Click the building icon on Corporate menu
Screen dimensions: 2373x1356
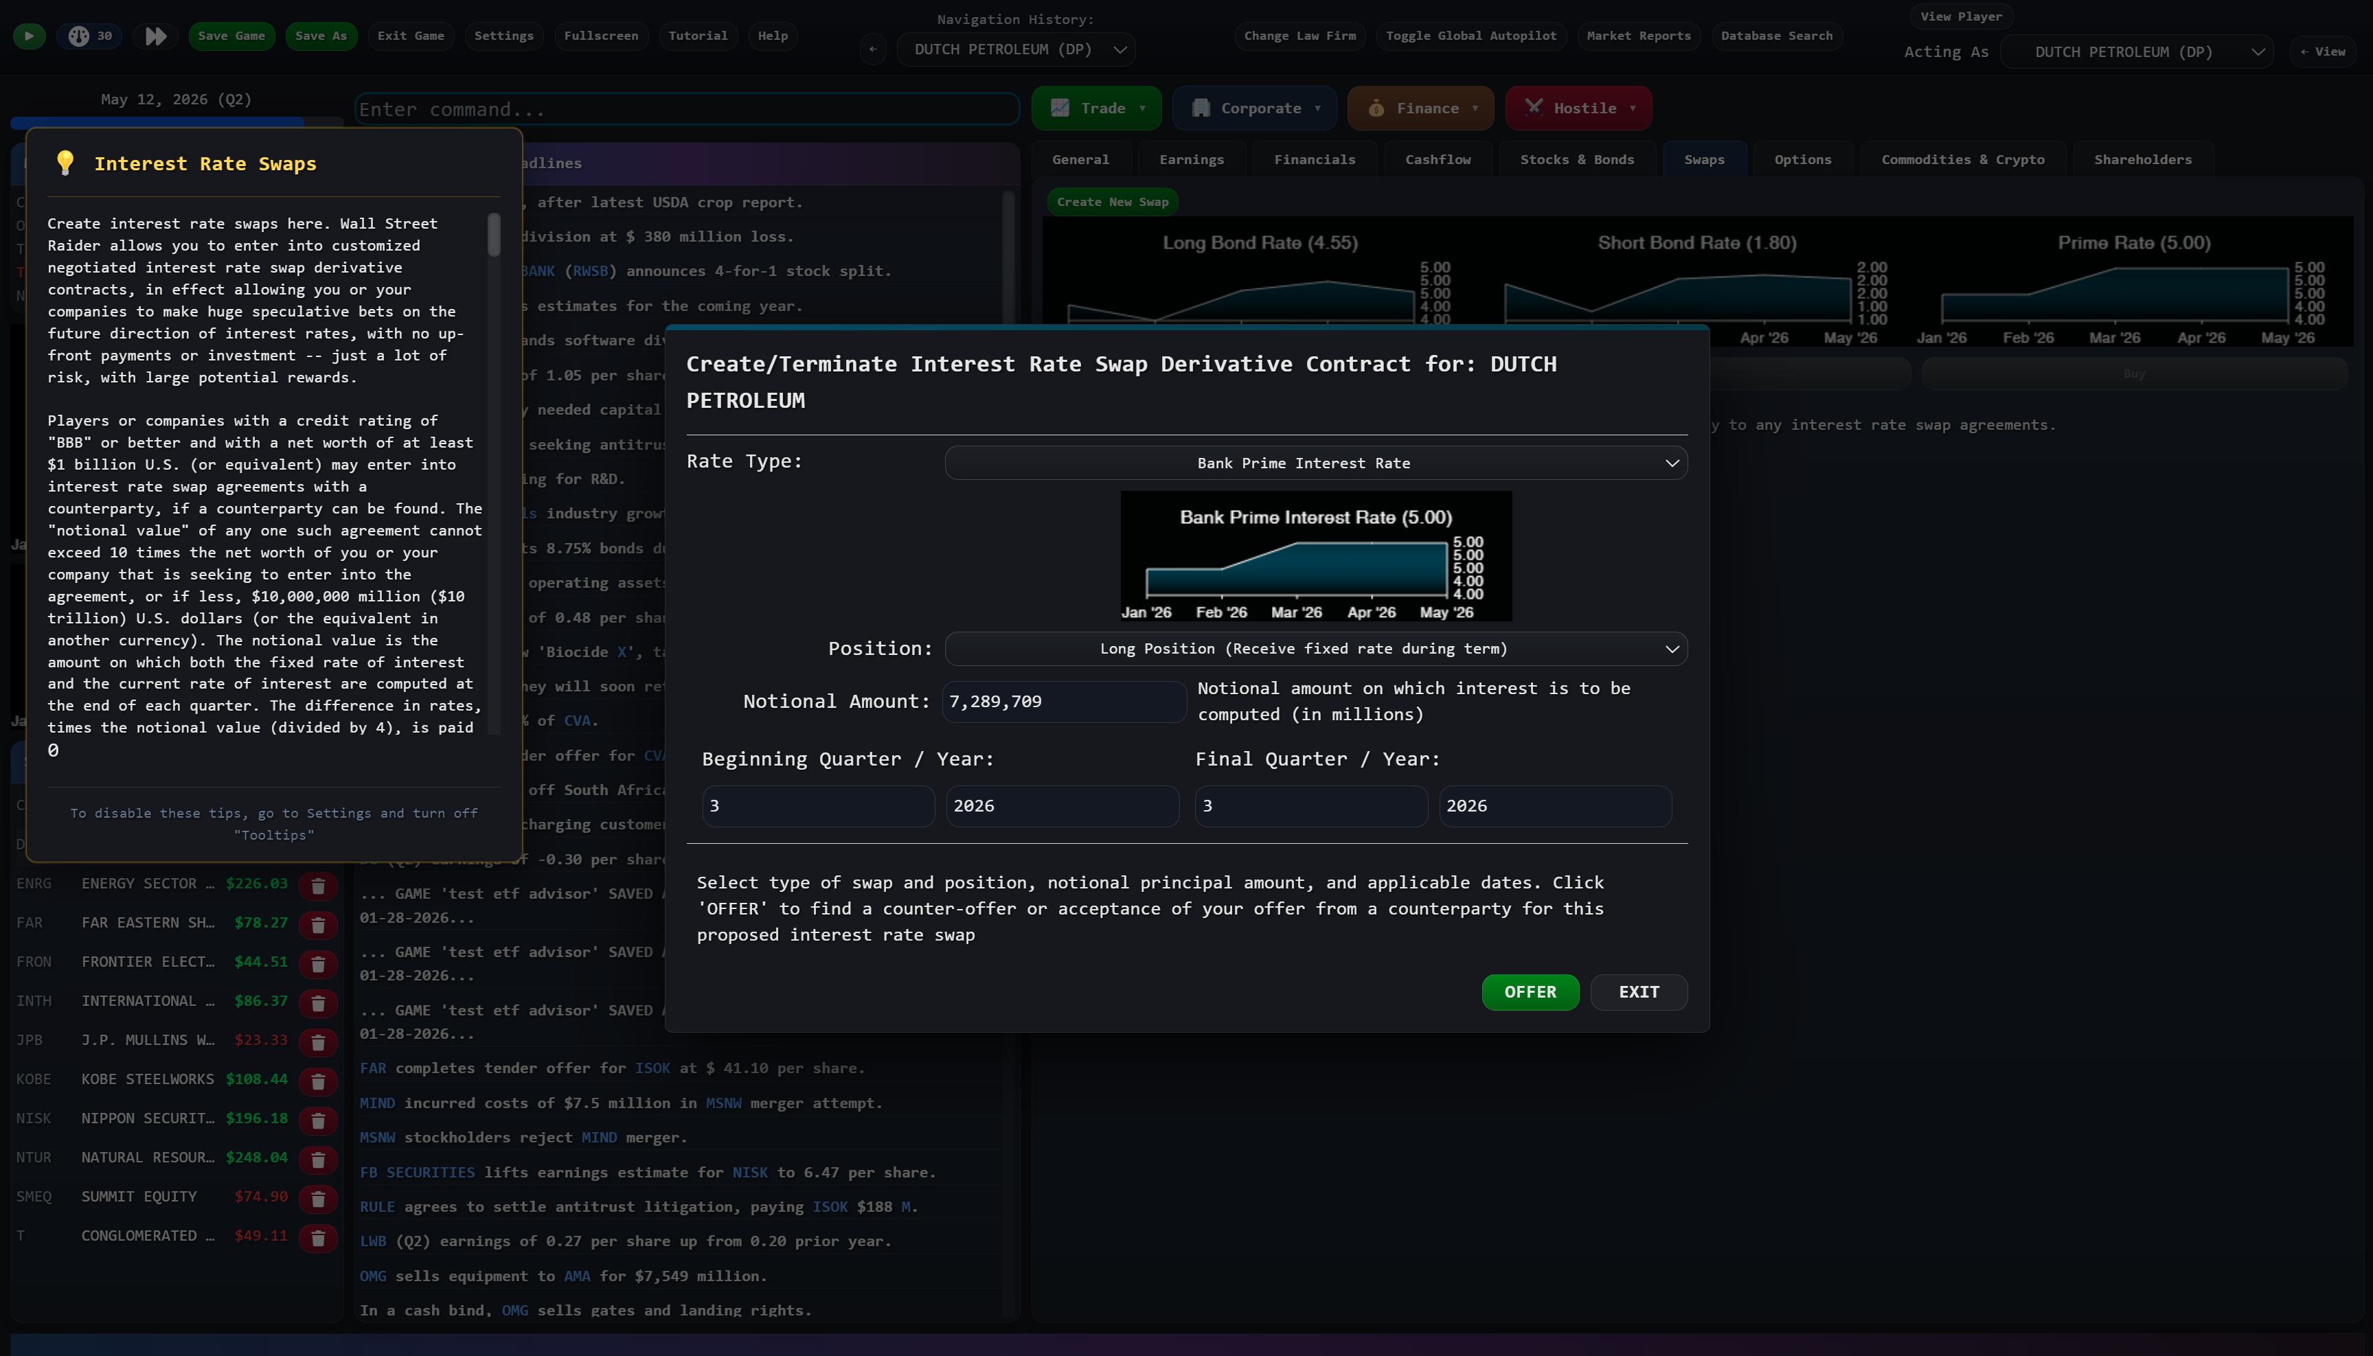(x=1199, y=108)
